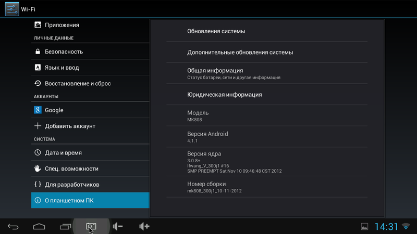Viewport: 417px width, 234px height.
Task: Open Безопасность settings
Action: coord(90,51)
